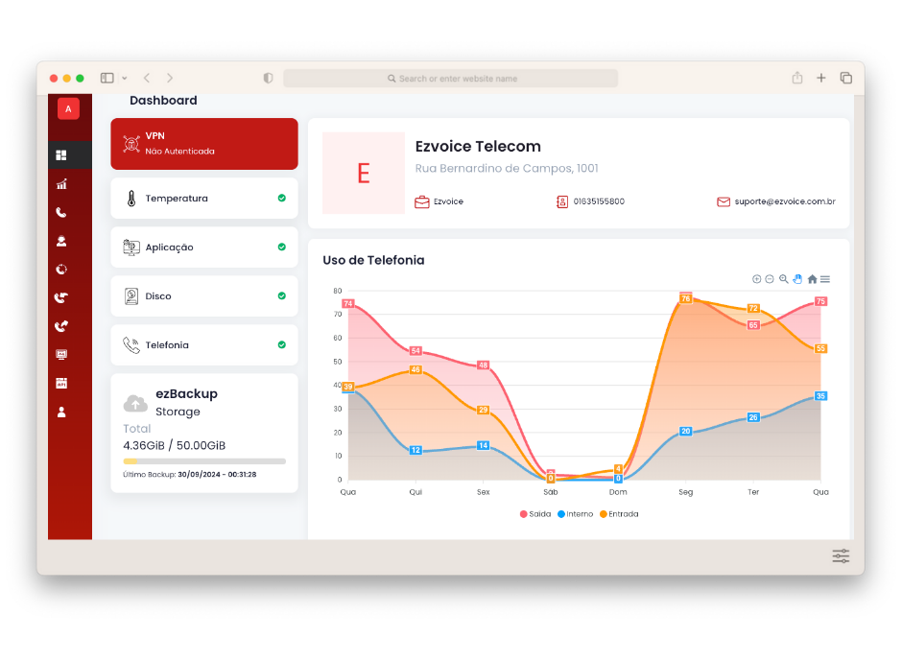Toggle the Interno series in chart legend
Image resolution: width=902 pixels, height=660 pixels.
575,514
